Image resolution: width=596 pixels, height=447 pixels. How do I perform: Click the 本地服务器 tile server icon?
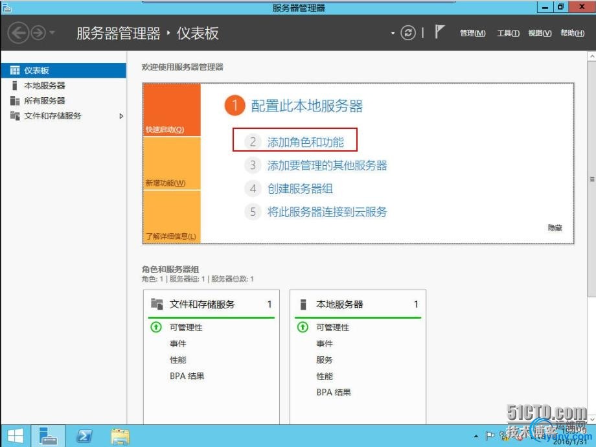click(x=303, y=304)
